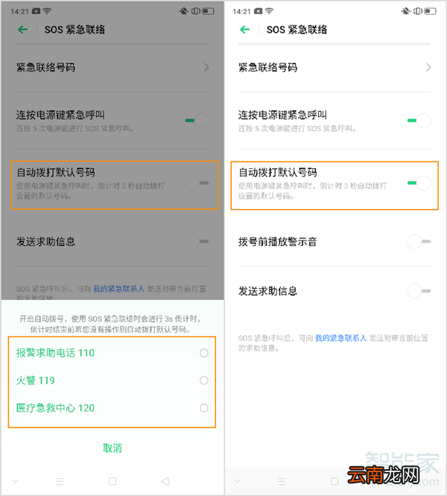Tap 拨号前播放警示音 label on right screen

click(278, 242)
